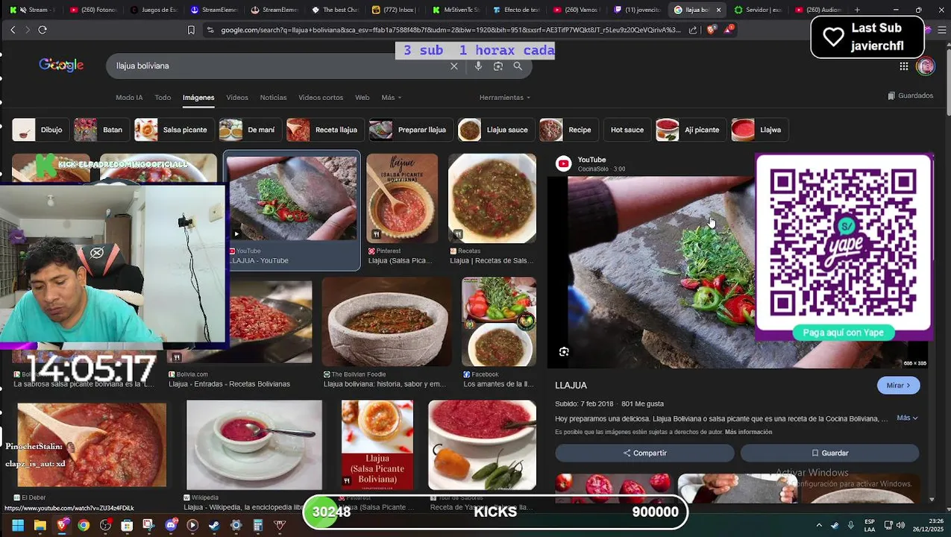Viewport: 951px width, 537px height.
Task: Open Chrome from taskbar
Action: [84, 525]
